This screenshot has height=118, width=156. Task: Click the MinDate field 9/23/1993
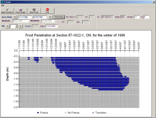coord(21,21)
